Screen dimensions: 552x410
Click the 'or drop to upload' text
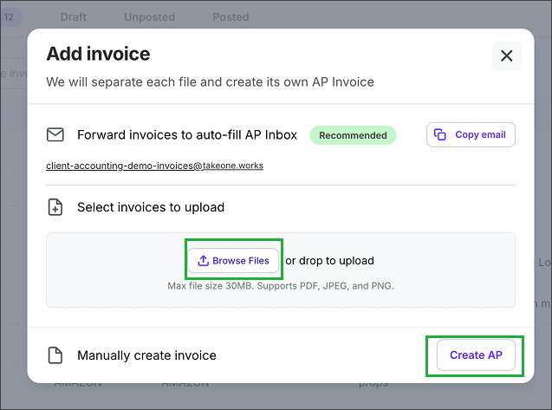[329, 261]
